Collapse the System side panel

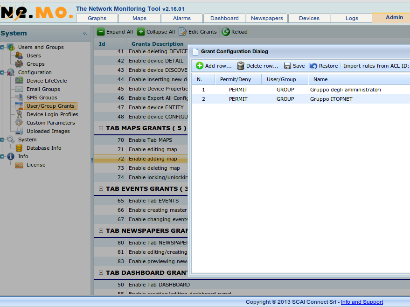click(x=85, y=33)
